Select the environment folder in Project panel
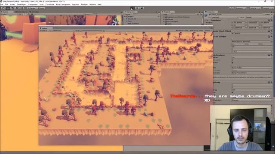Image resolution: width=275 pixels, height=154 pixels. [172, 21]
